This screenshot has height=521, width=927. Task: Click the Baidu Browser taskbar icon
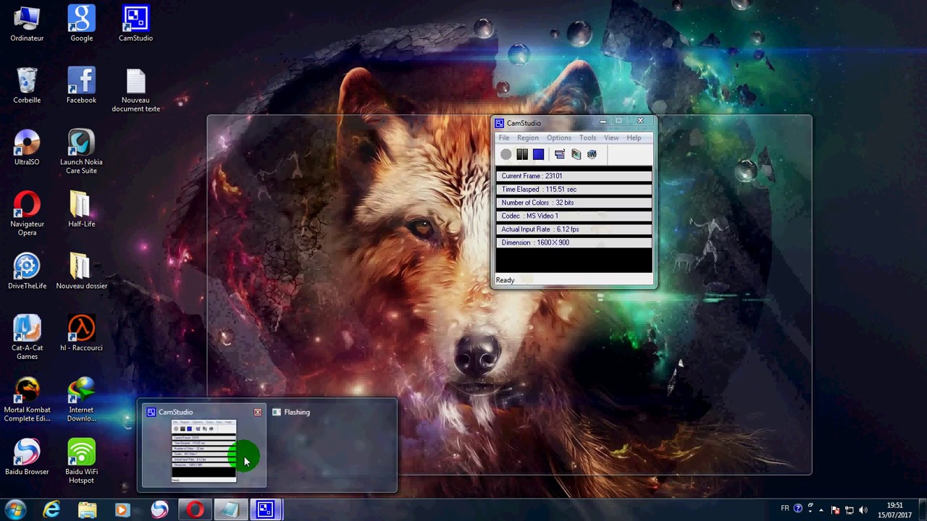[x=159, y=510]
